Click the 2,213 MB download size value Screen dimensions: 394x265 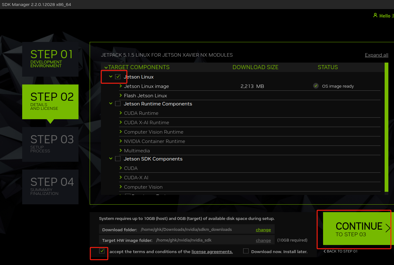[252, 86]
